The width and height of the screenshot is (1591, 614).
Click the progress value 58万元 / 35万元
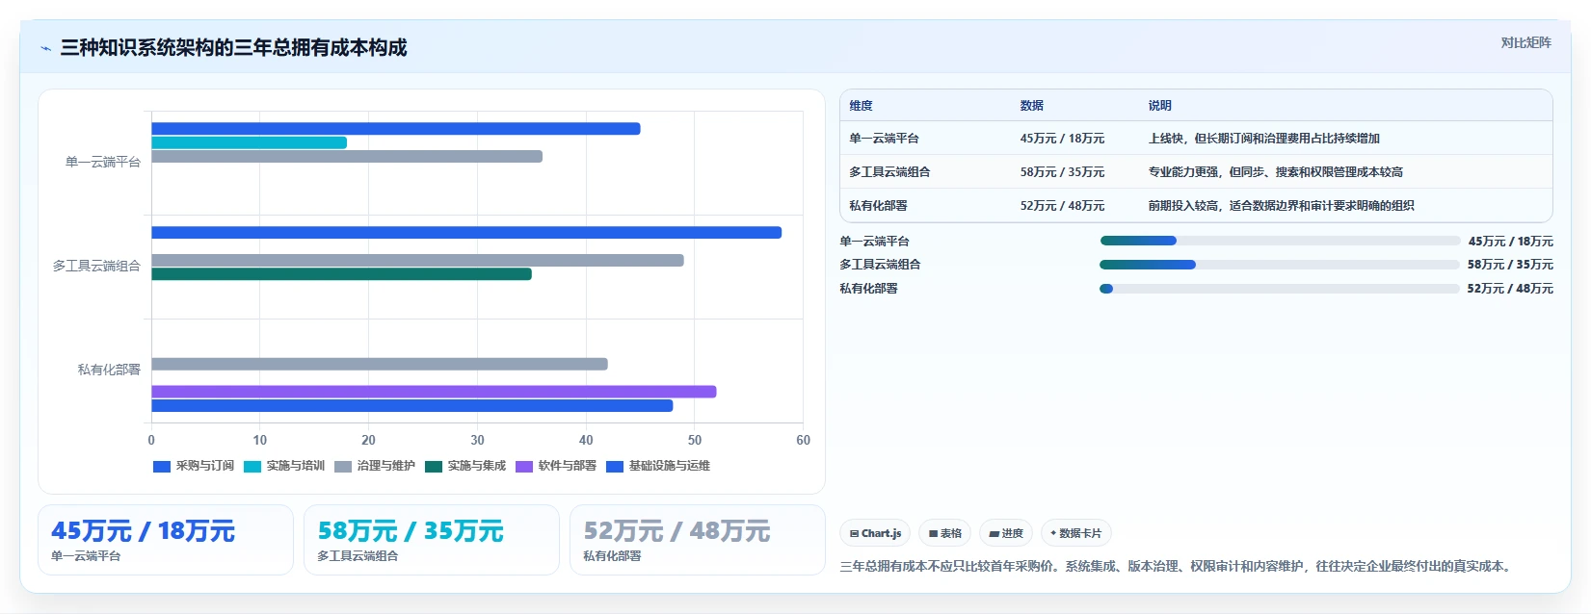[x=1510, y=265]
